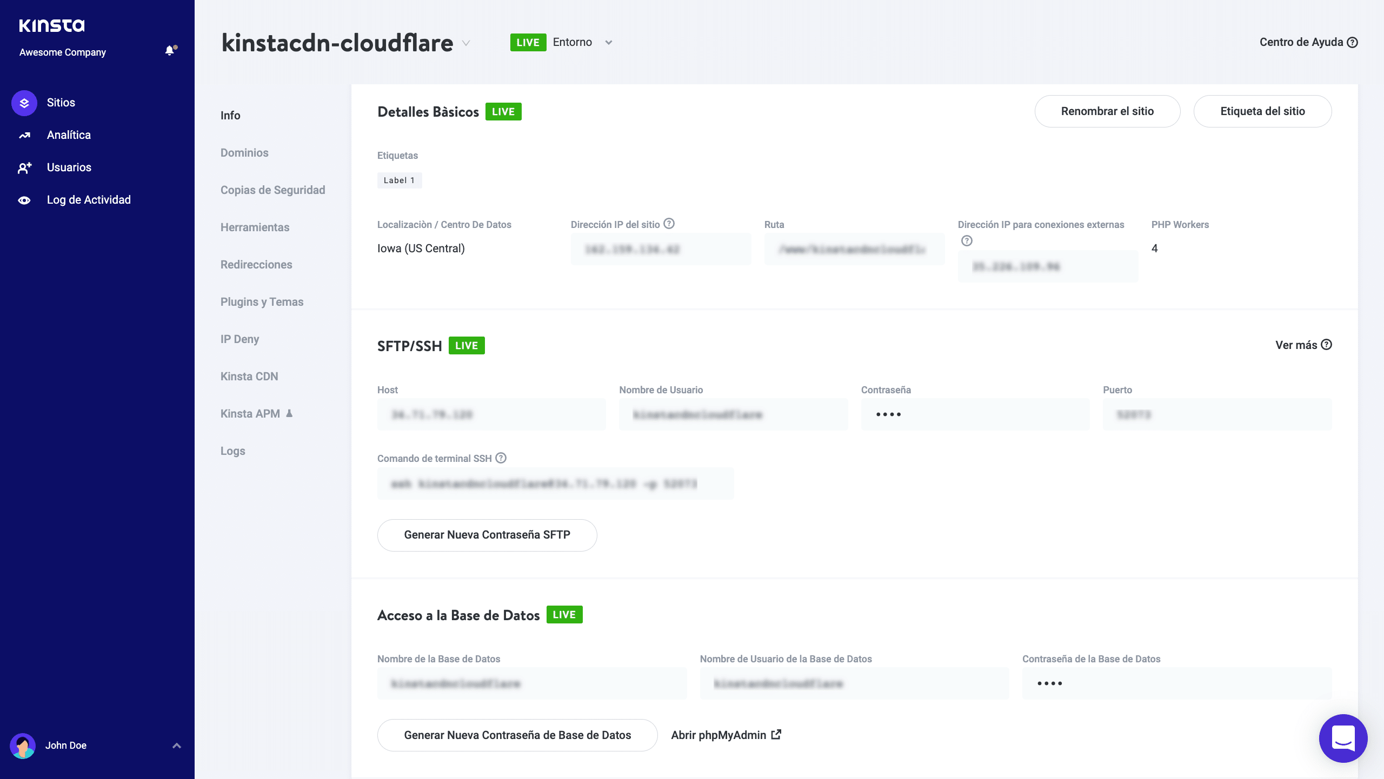Click help icon under Dirección IP para conexiones externas
Viewport: 1384px width, 779px height.
967,241
